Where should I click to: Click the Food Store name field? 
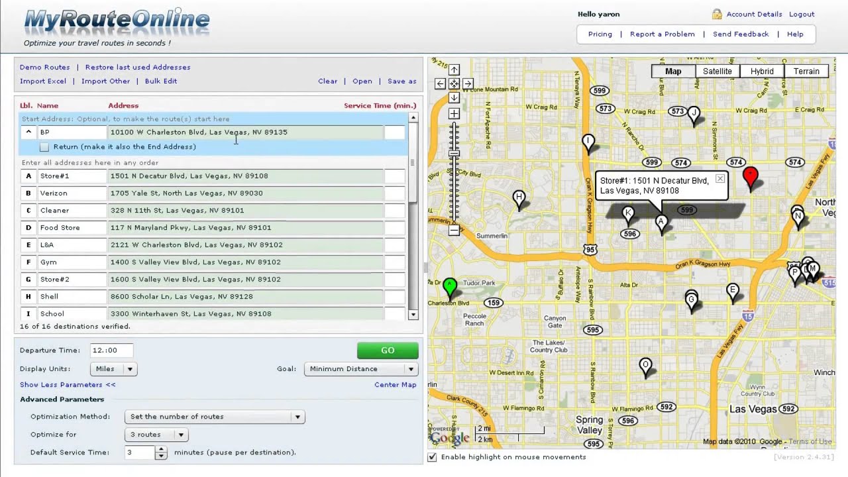tap(72, 228)
